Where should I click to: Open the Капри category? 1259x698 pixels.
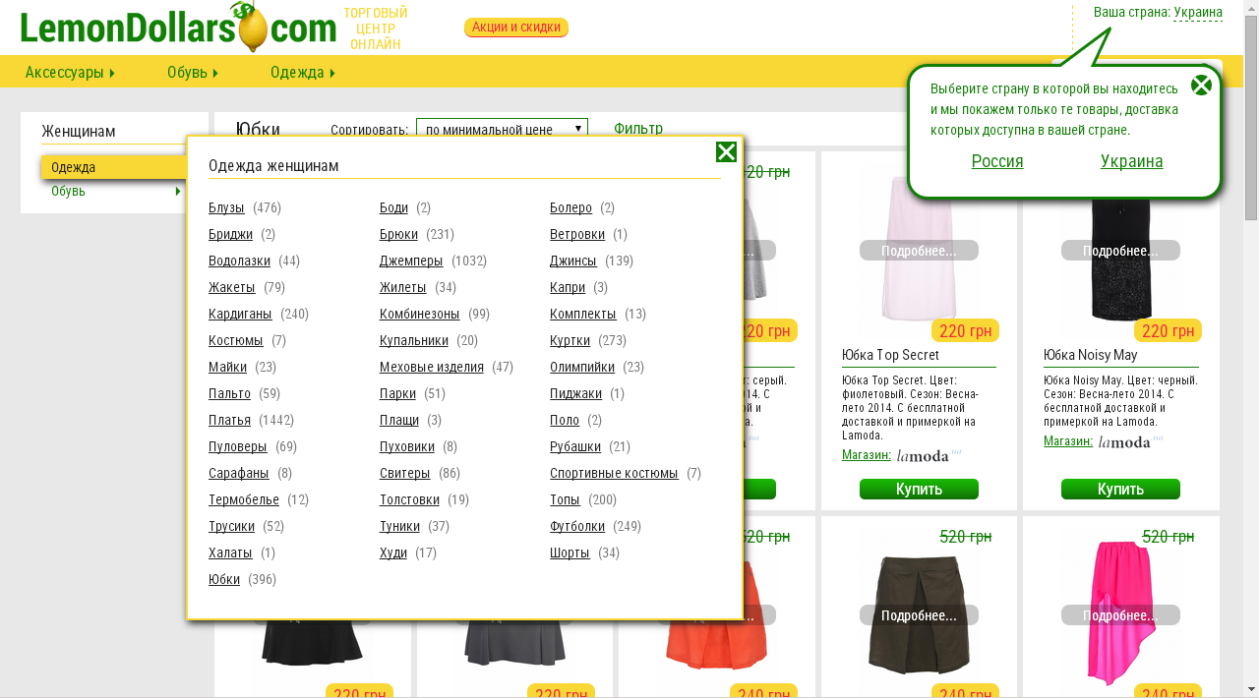568,287
